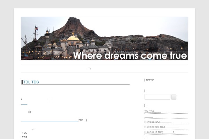
Task: Click the (?) text in the post body
Action: [x=29, y=112]
